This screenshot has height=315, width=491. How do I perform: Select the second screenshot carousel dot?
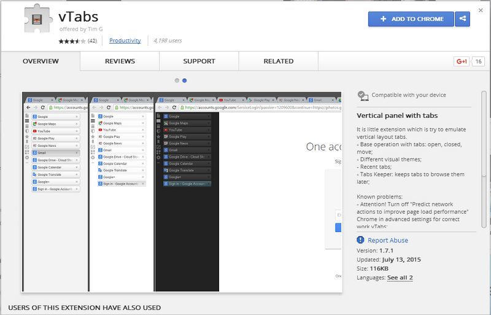185,80
